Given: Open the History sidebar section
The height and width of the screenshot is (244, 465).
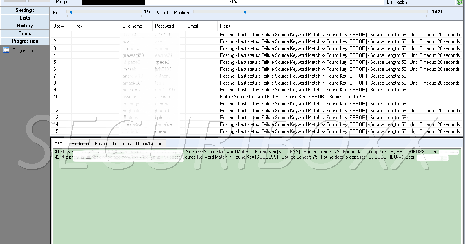Looking at the screenshot, I should 25,26.
